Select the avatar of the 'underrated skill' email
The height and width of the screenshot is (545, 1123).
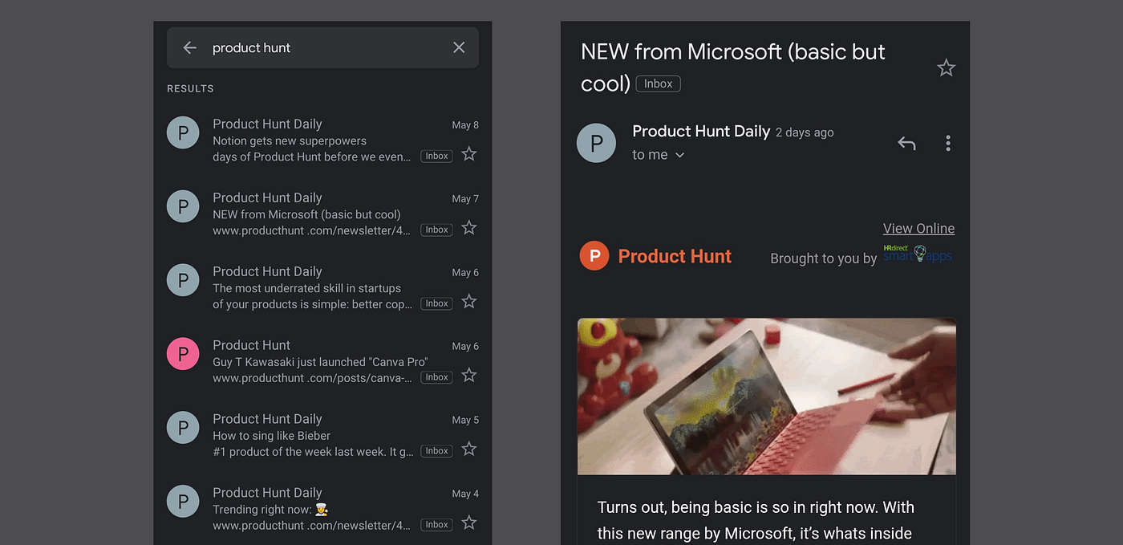point(183,280)
